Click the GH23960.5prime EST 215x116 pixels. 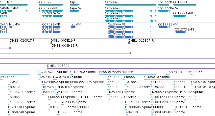tap(72, 74)
